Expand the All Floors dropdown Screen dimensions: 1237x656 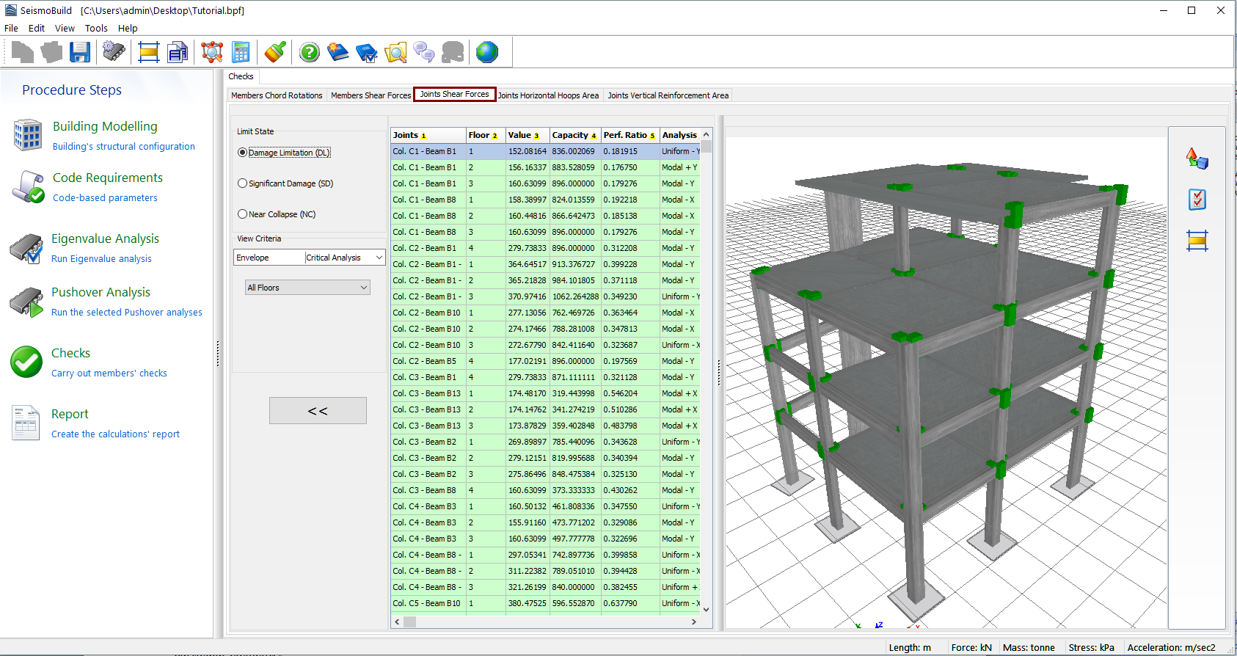pyautogui.click(x=307, y=288)
